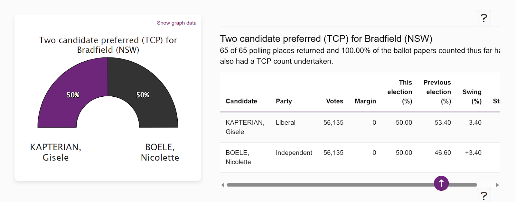515x202 pixels.
Task: Click the KAPTERIAN, Gisele label under the chart
Action: tap(56, 152)
